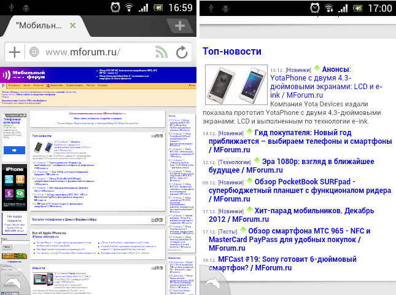This screenshot has width=396, height=295.
Task: Tap the green chat icon in the iPhone banner
Action: (20, 194)
